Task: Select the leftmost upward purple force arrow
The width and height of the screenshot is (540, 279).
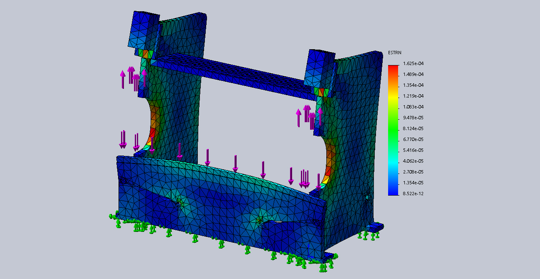Action: (x=122, y=79)
